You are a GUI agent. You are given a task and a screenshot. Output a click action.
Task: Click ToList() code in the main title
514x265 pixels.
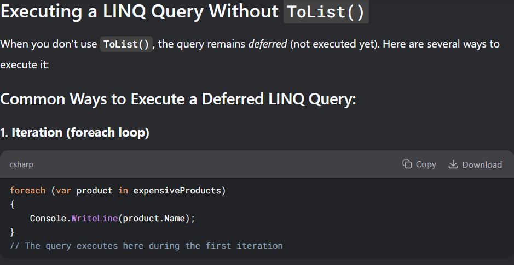point(326,12)
